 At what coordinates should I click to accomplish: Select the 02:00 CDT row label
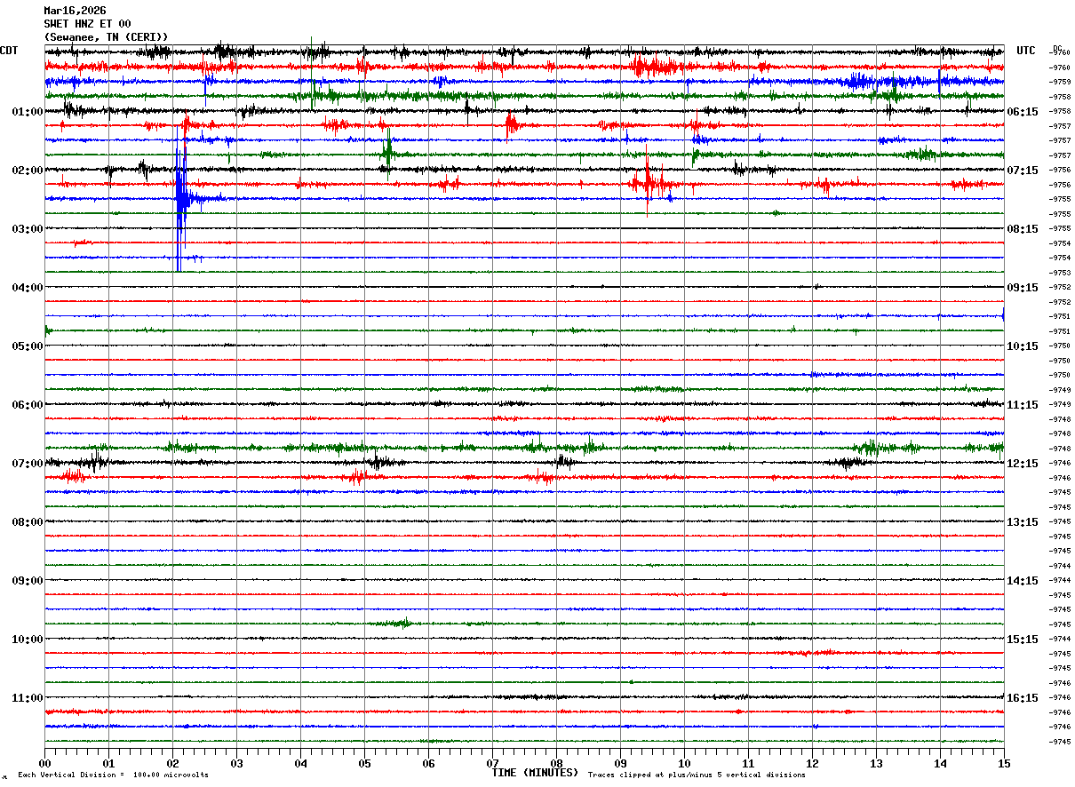(x=28, y=171)
